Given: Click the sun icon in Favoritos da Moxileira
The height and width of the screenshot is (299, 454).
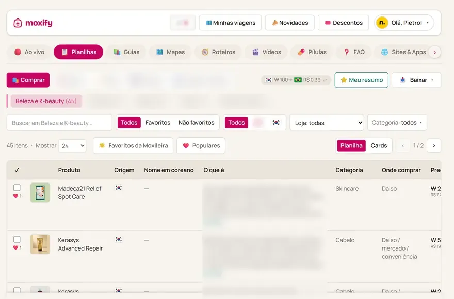Looking at the screenshot, I should pos(102,145).
